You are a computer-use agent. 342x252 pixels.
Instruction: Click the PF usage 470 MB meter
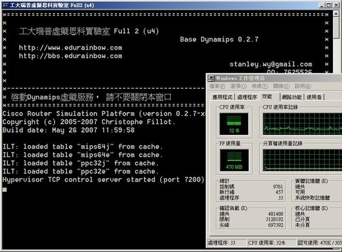pos(234,160)
